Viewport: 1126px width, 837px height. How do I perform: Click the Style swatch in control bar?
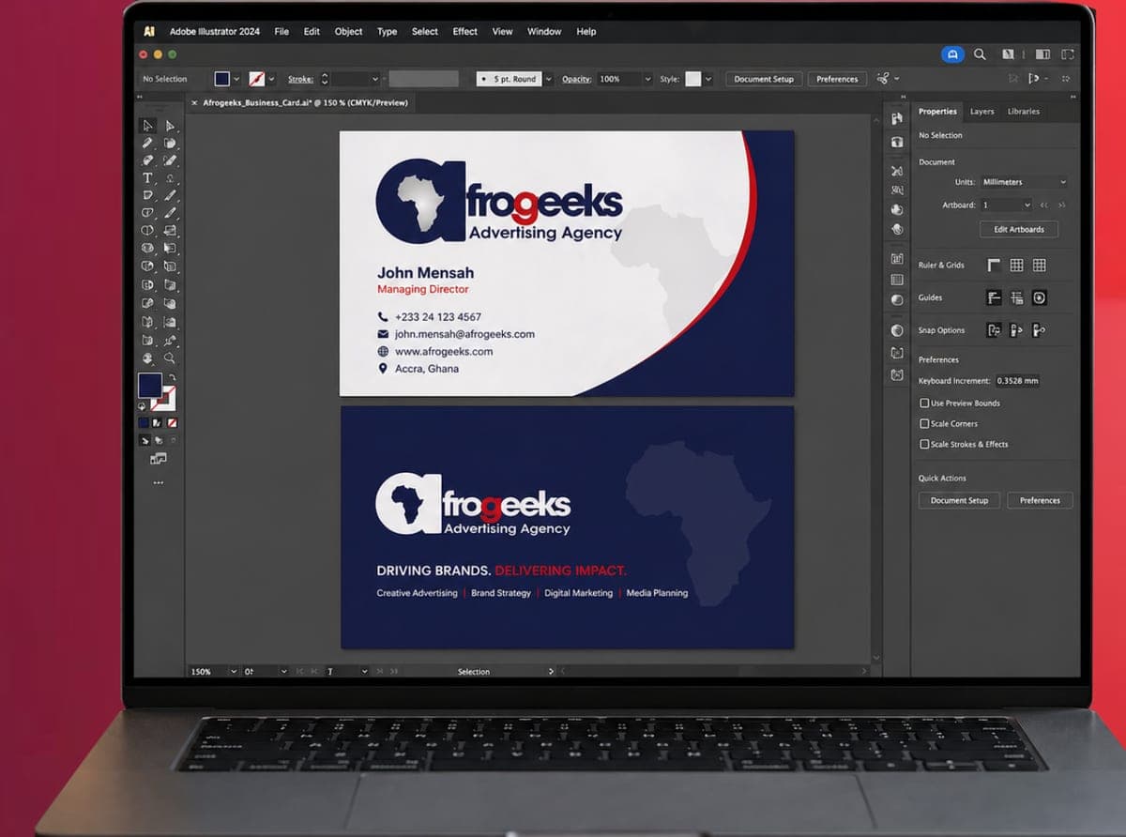pos(693,79)
